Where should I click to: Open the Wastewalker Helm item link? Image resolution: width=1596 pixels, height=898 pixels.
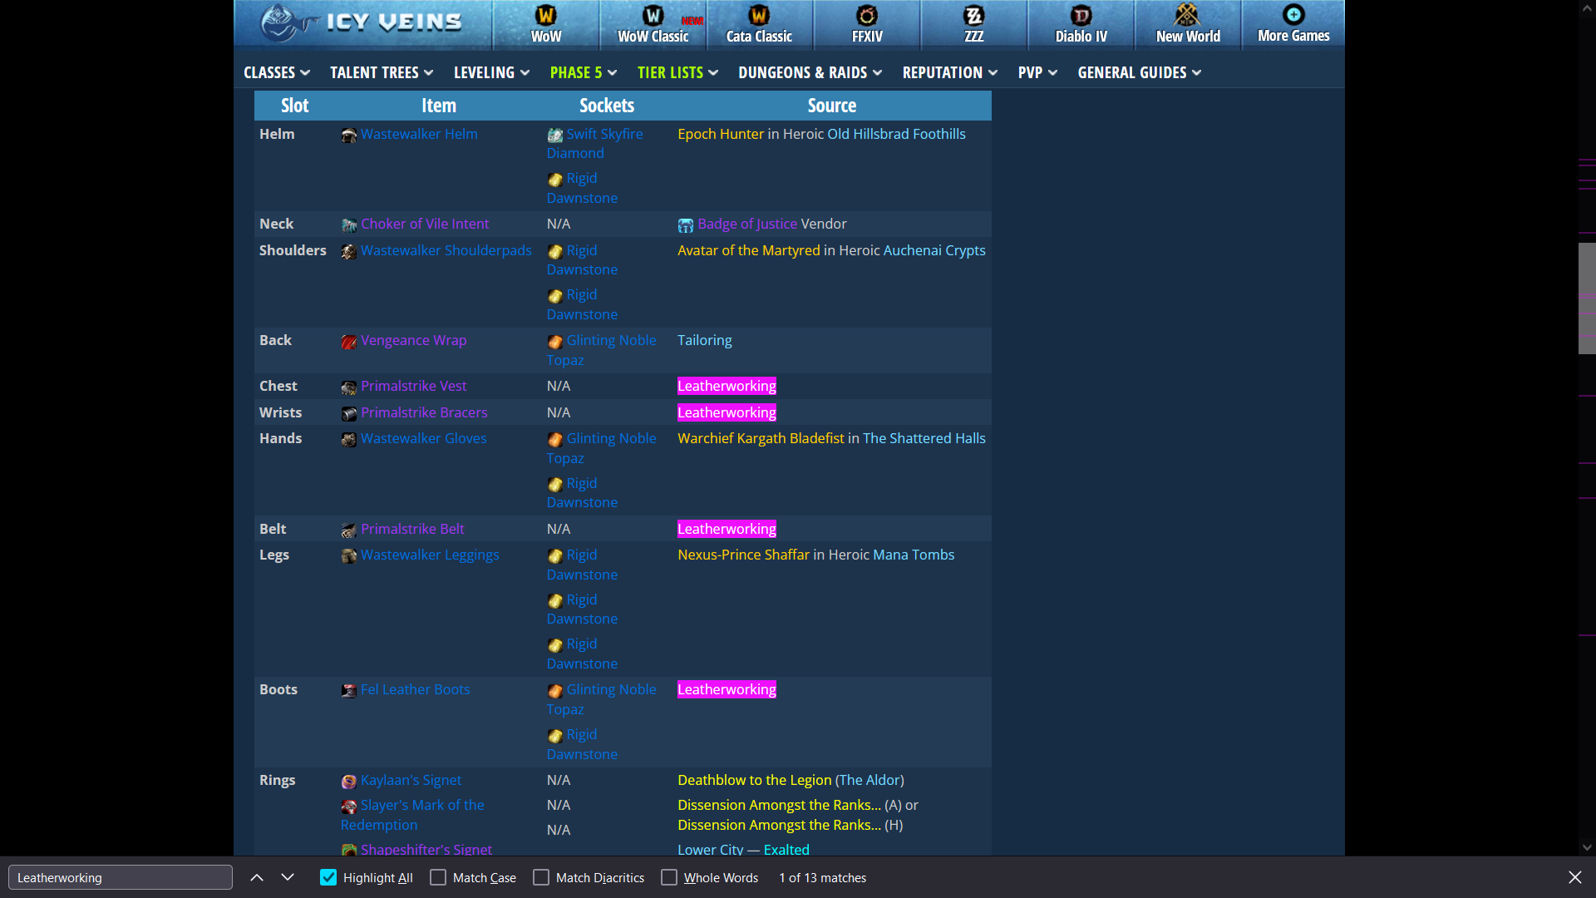419,134
